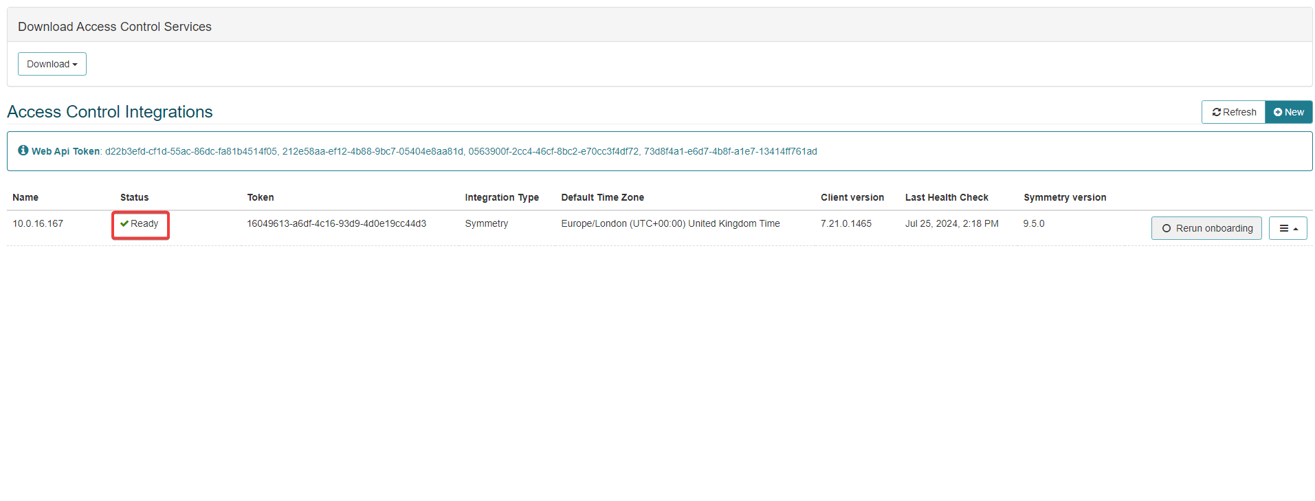Click the first Web Api Token starting d22b3efd
The width and height of the screenshot is (1315, 501).
190,151
